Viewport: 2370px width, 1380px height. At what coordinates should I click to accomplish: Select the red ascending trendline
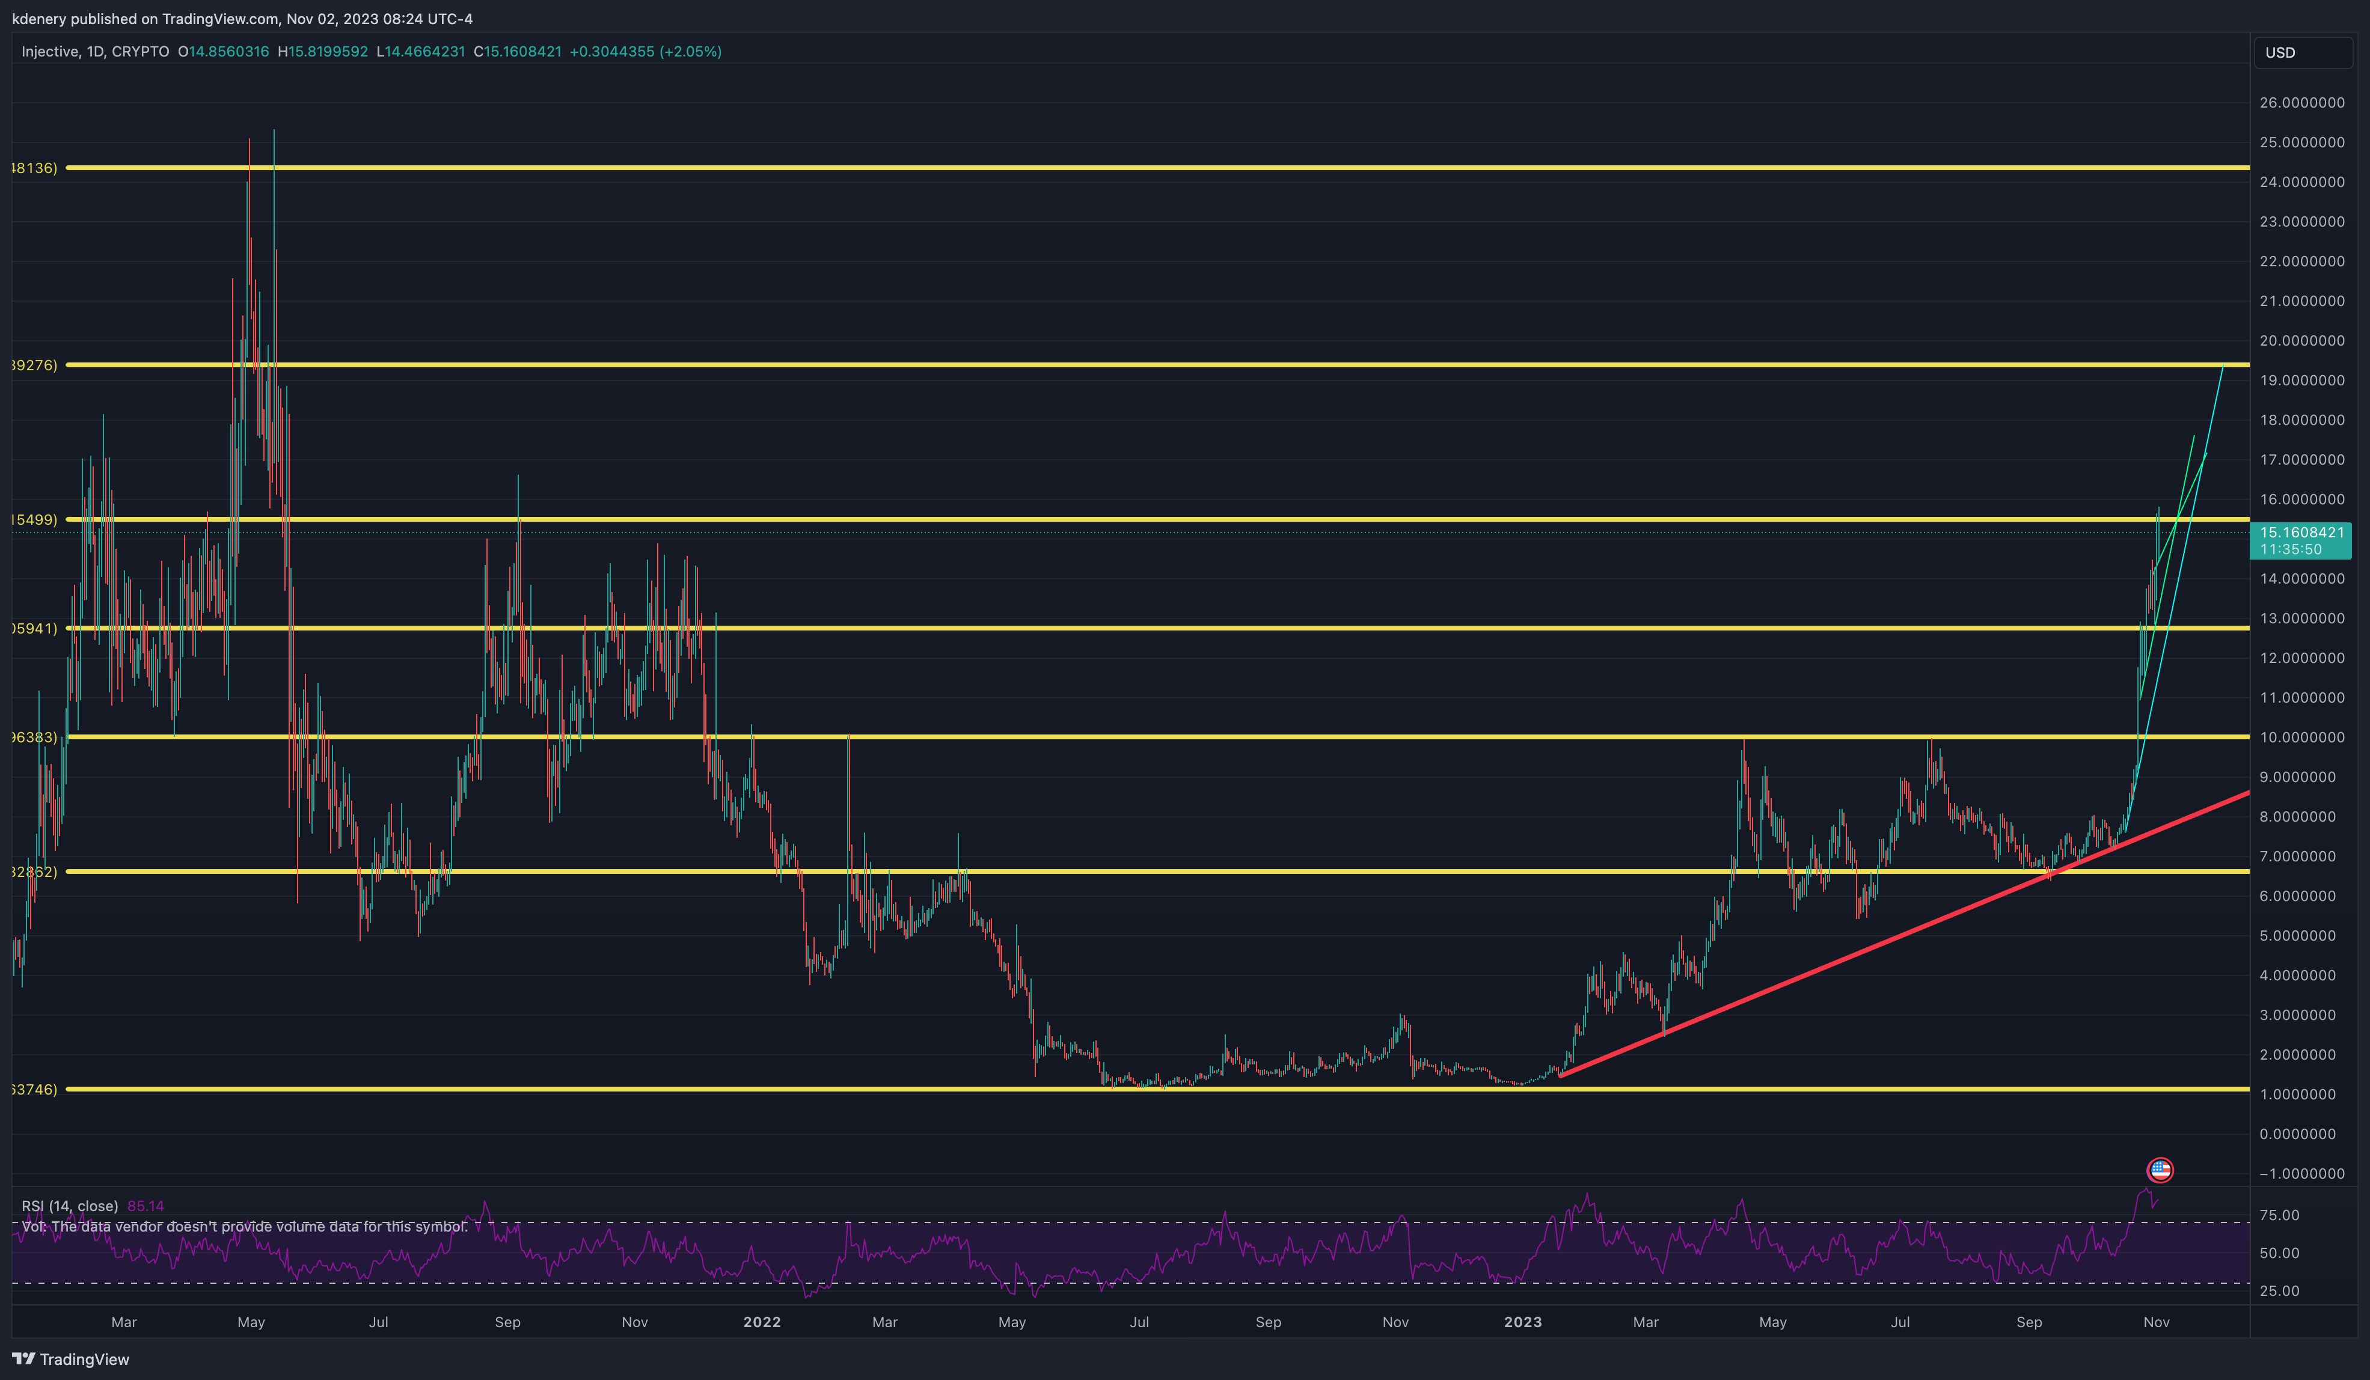tap(1903, 935)
